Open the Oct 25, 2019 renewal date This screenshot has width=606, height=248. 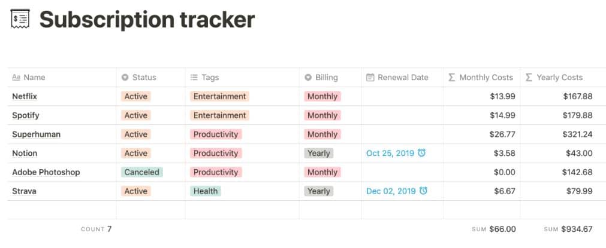click(390, 153)
